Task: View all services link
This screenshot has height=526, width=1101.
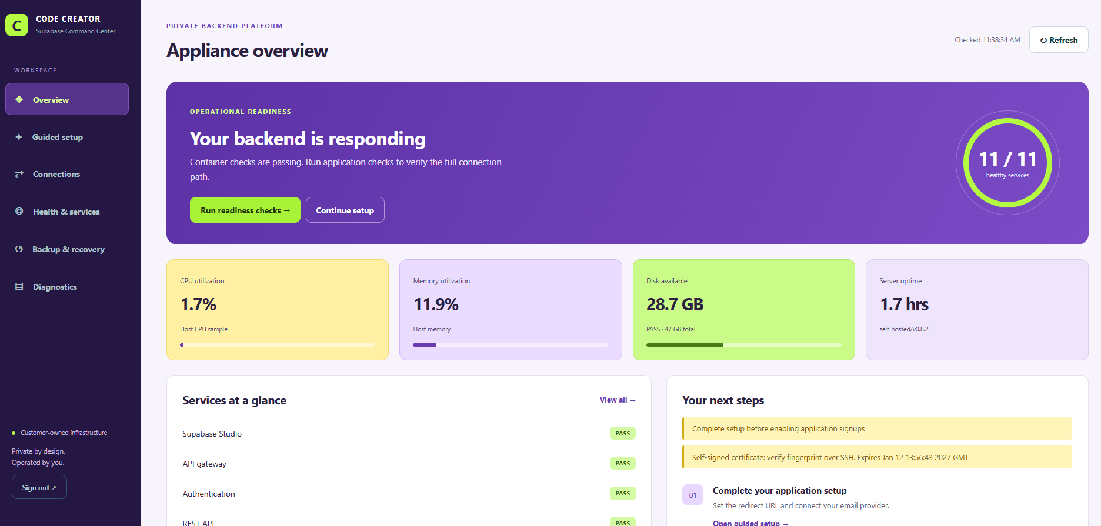Action: coord(618,400)
